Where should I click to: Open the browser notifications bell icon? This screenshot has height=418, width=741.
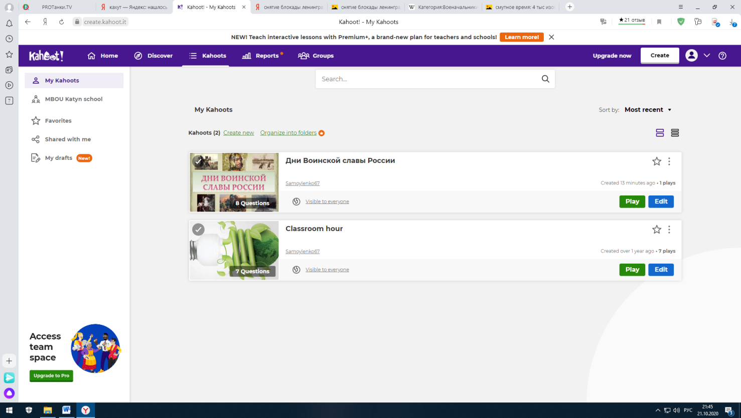click(9, 24)
